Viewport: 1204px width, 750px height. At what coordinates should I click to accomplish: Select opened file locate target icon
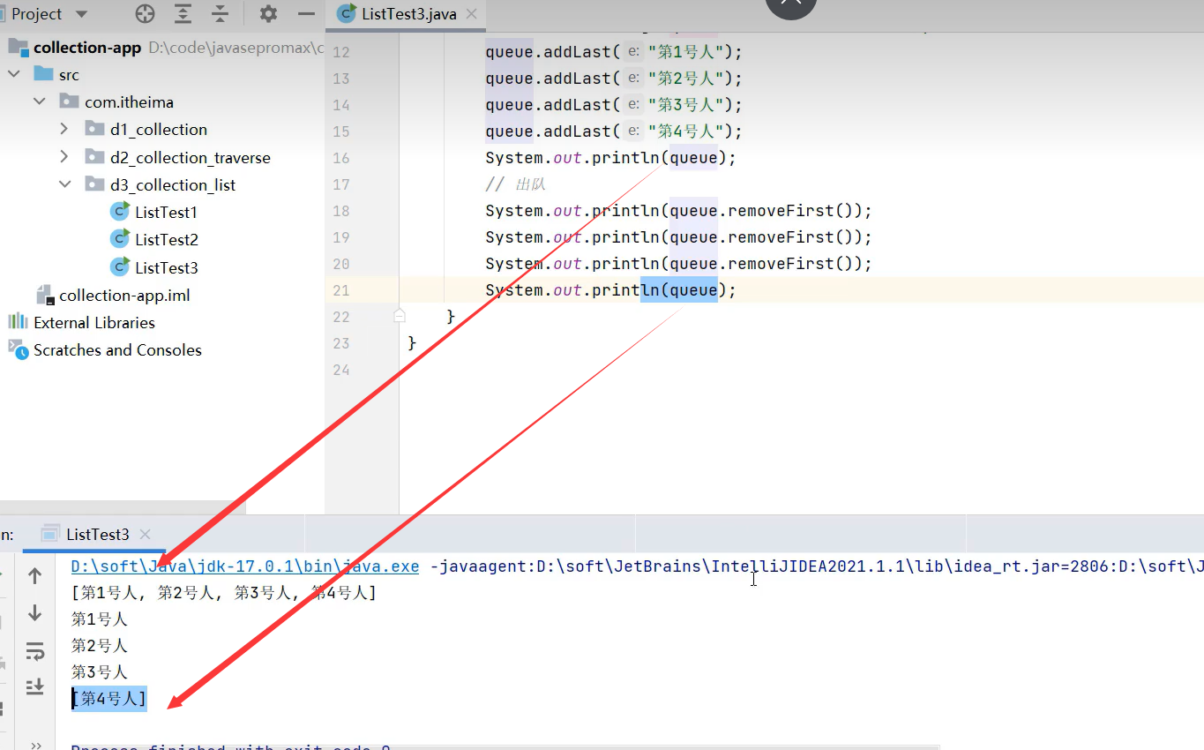point(145,14)
